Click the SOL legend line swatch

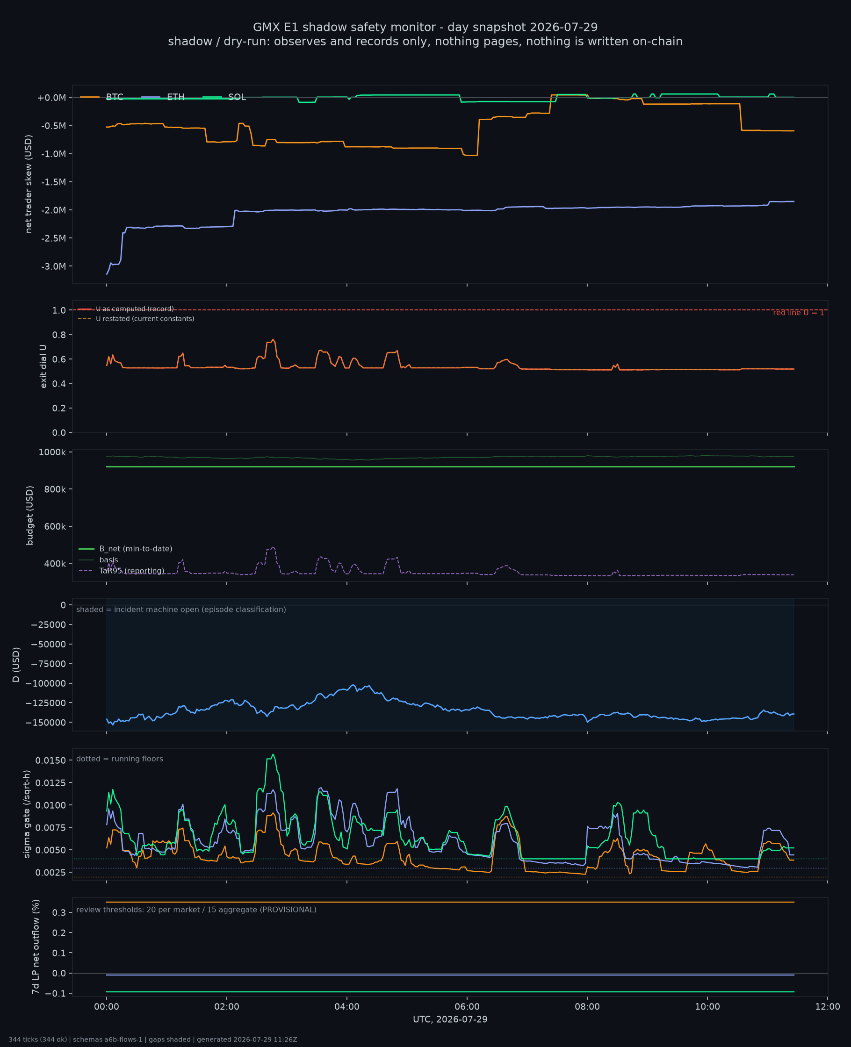coord(212,97)
